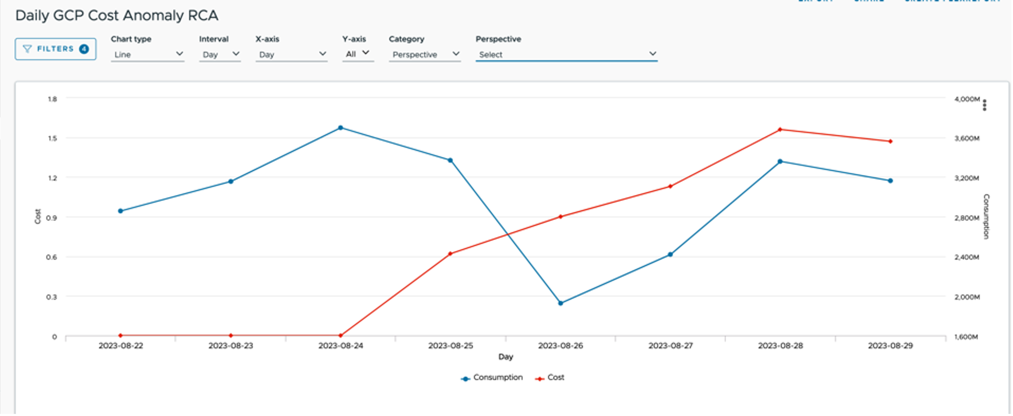The image size is (1013, 416).
Task: Click the Consumption low point on 2023-08-26
Action: [x=560, y=303]
